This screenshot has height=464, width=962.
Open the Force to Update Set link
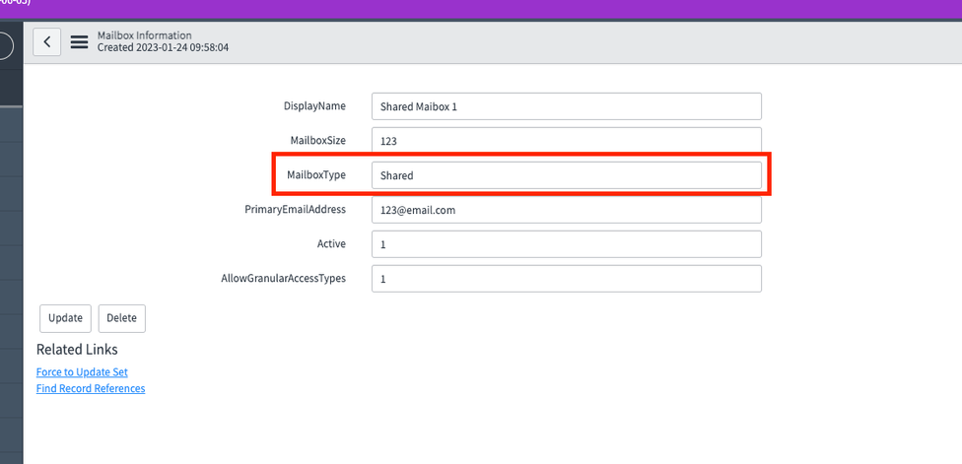[82, 372]
